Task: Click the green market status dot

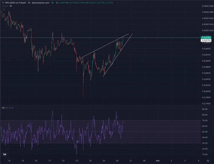Action: point(53,3)
